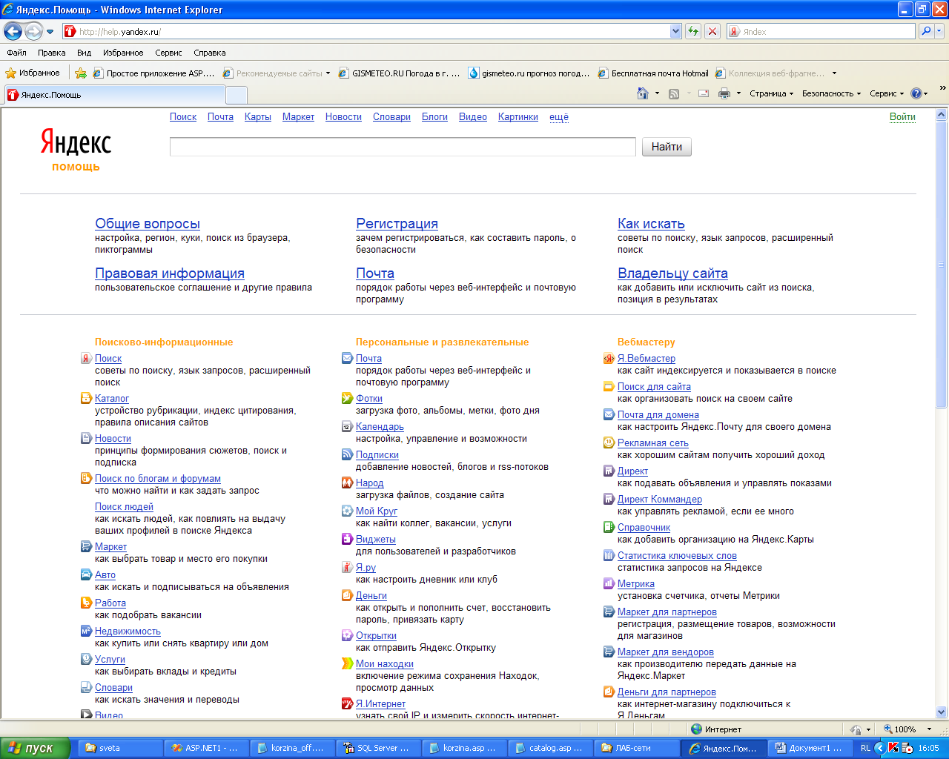This screenshot has height=759, width=949.
Task: Click the search magnifier icon in toolbar
Action: click(x=926, y=31)
